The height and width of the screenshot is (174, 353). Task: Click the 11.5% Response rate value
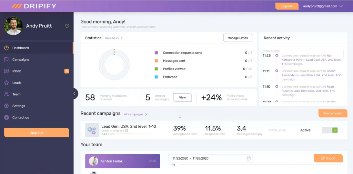tap(213, 128)
